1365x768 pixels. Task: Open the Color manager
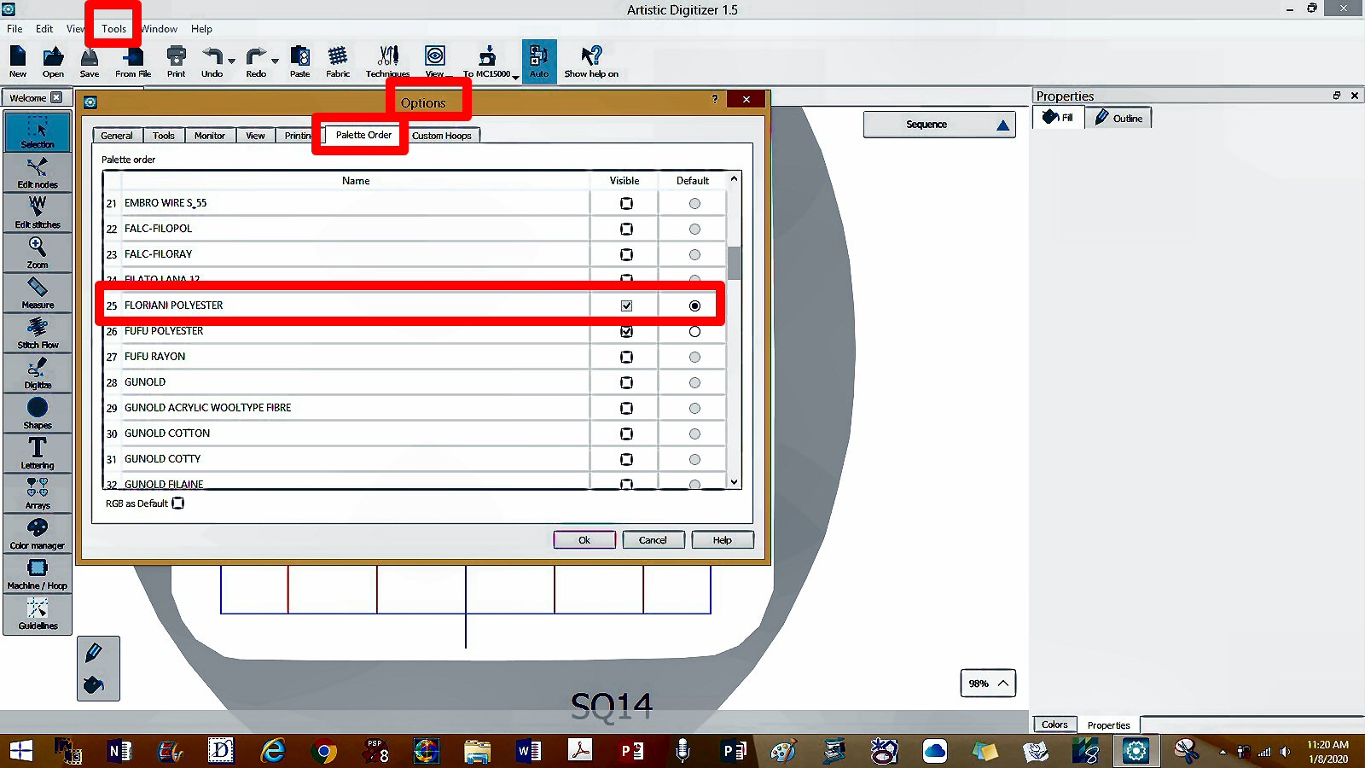click(38, 533)
